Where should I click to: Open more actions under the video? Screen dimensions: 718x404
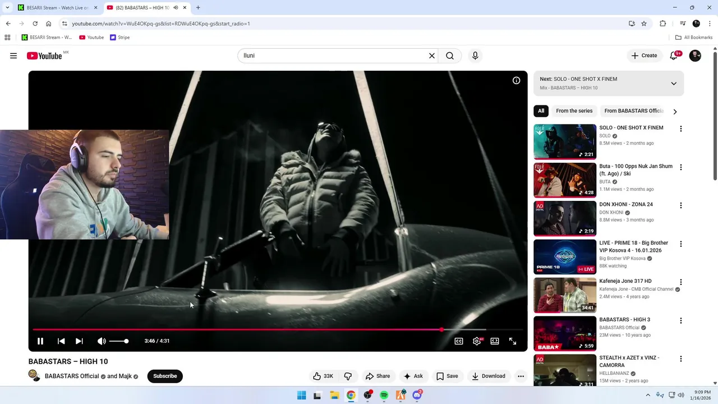pos(521,376)
